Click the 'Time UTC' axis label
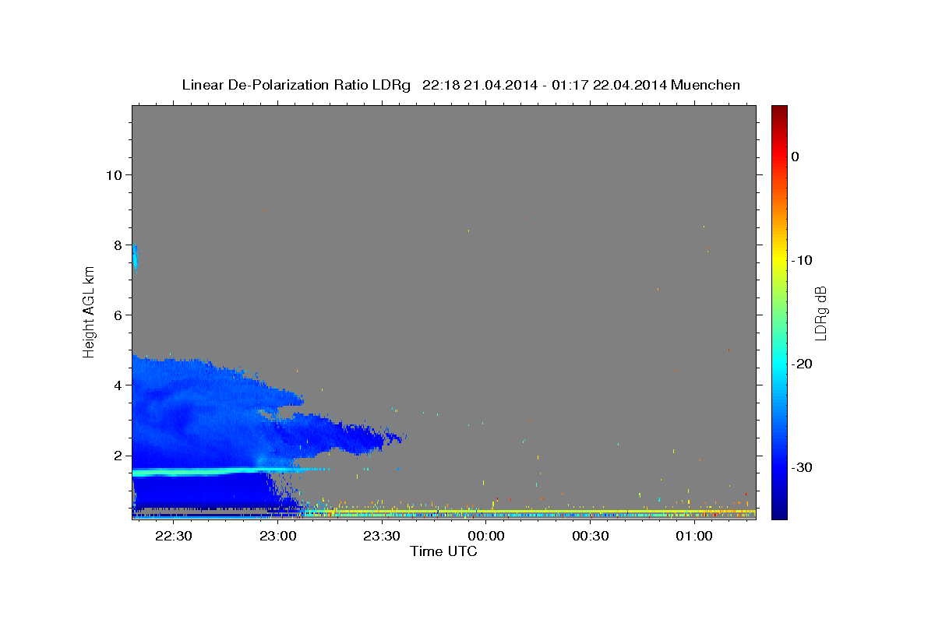 pyautogui.click(x=443, y=551)
